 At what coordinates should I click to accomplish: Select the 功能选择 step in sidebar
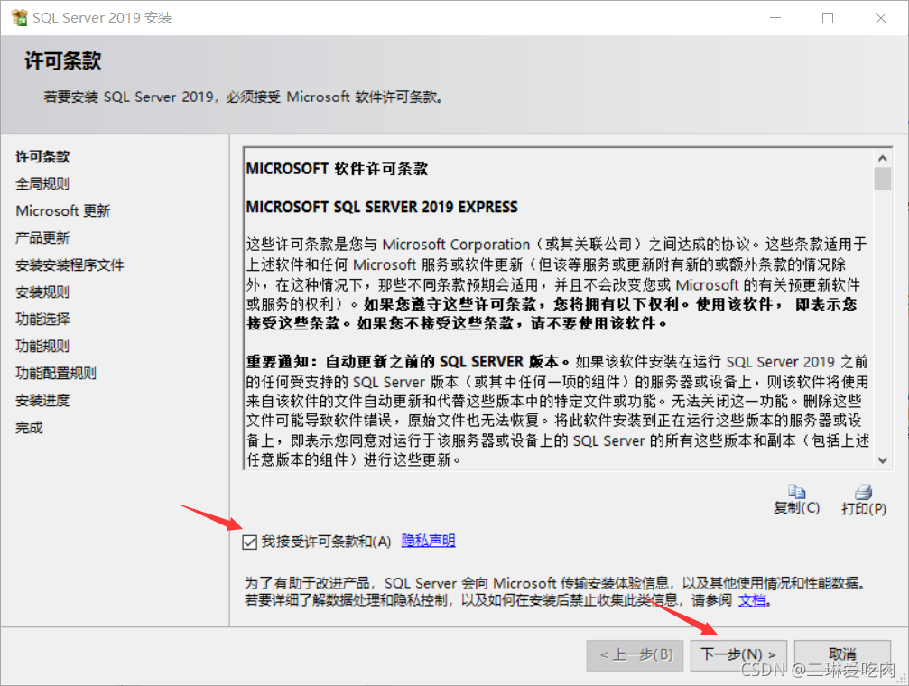pos(42,319)
